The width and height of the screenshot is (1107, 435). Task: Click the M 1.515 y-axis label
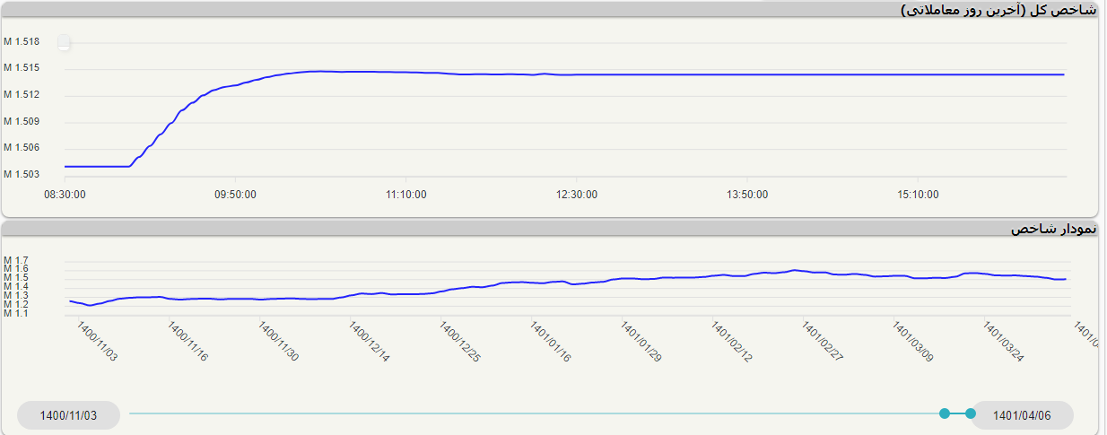22,68
